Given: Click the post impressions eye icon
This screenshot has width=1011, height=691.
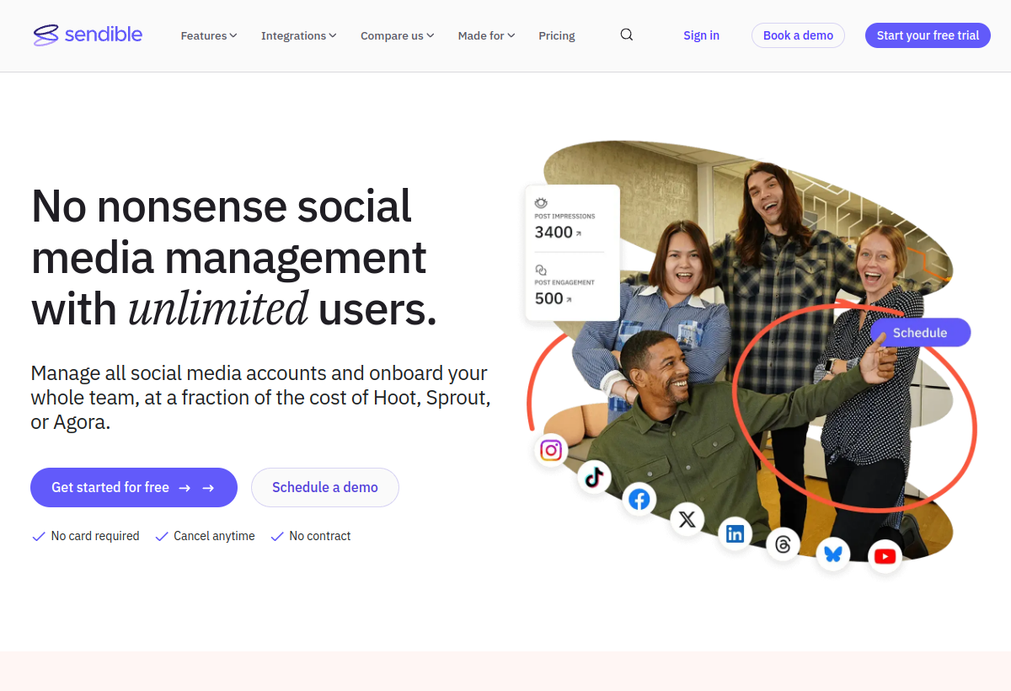Looking at the screenshot, I should pyautogui.click(x=541, y=203).
